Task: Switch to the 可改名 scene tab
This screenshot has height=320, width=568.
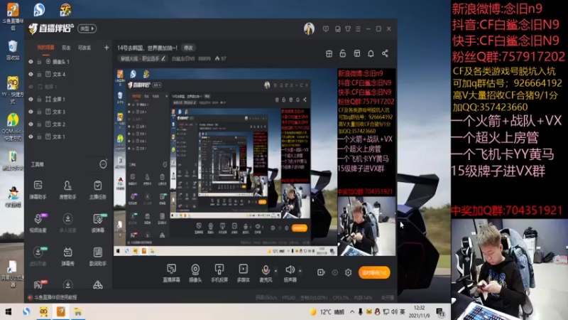Action: [84, 48]
